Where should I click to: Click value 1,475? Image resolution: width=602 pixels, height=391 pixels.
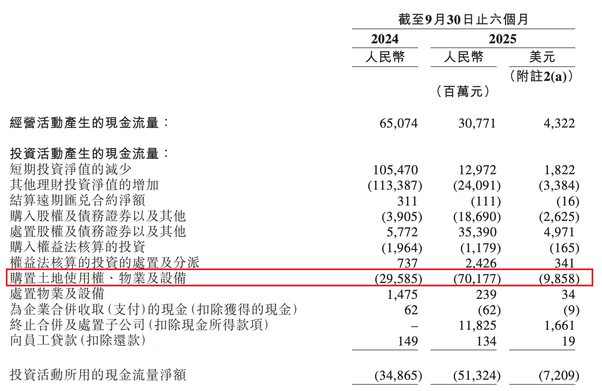click(402, 295)
